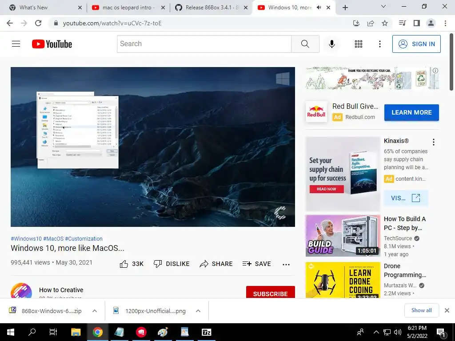Open the Windows notification center
Viewport: 455px width, 341px height.
click(x=441, y=332)
